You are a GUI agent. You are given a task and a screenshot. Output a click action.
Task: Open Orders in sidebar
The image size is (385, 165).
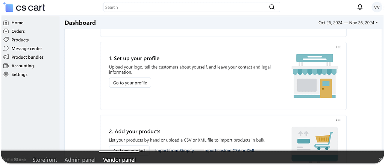(x=18, y=31)
